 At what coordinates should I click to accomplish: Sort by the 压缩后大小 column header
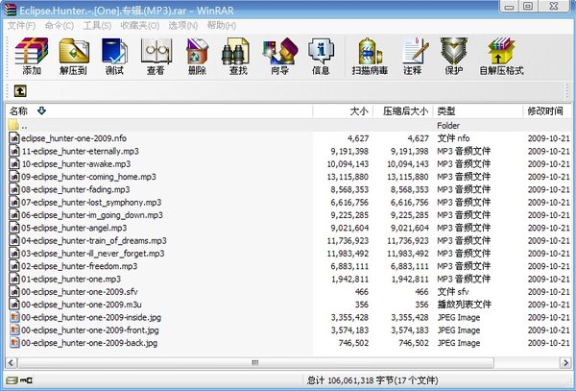403,111
